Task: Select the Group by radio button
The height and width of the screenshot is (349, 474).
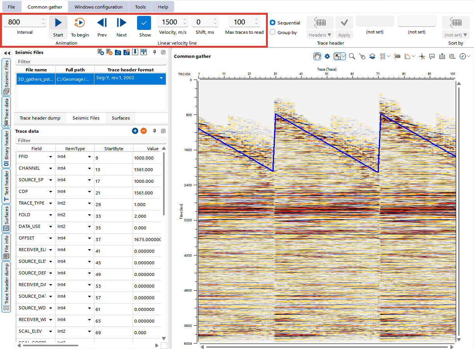Action: [x=273, y=32]
